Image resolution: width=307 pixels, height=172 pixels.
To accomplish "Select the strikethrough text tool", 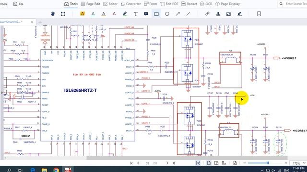I will click(x=114, y=14).
